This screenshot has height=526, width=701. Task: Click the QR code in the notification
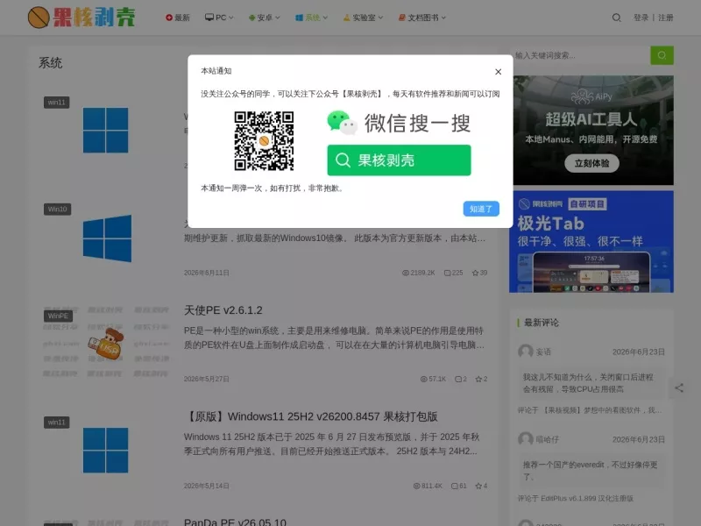(x=264, y=141)
